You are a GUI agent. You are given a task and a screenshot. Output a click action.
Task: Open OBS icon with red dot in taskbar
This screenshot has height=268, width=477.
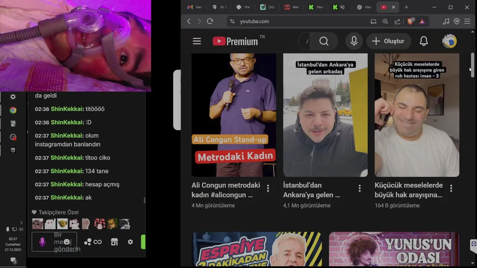click(x=13, y=137)
